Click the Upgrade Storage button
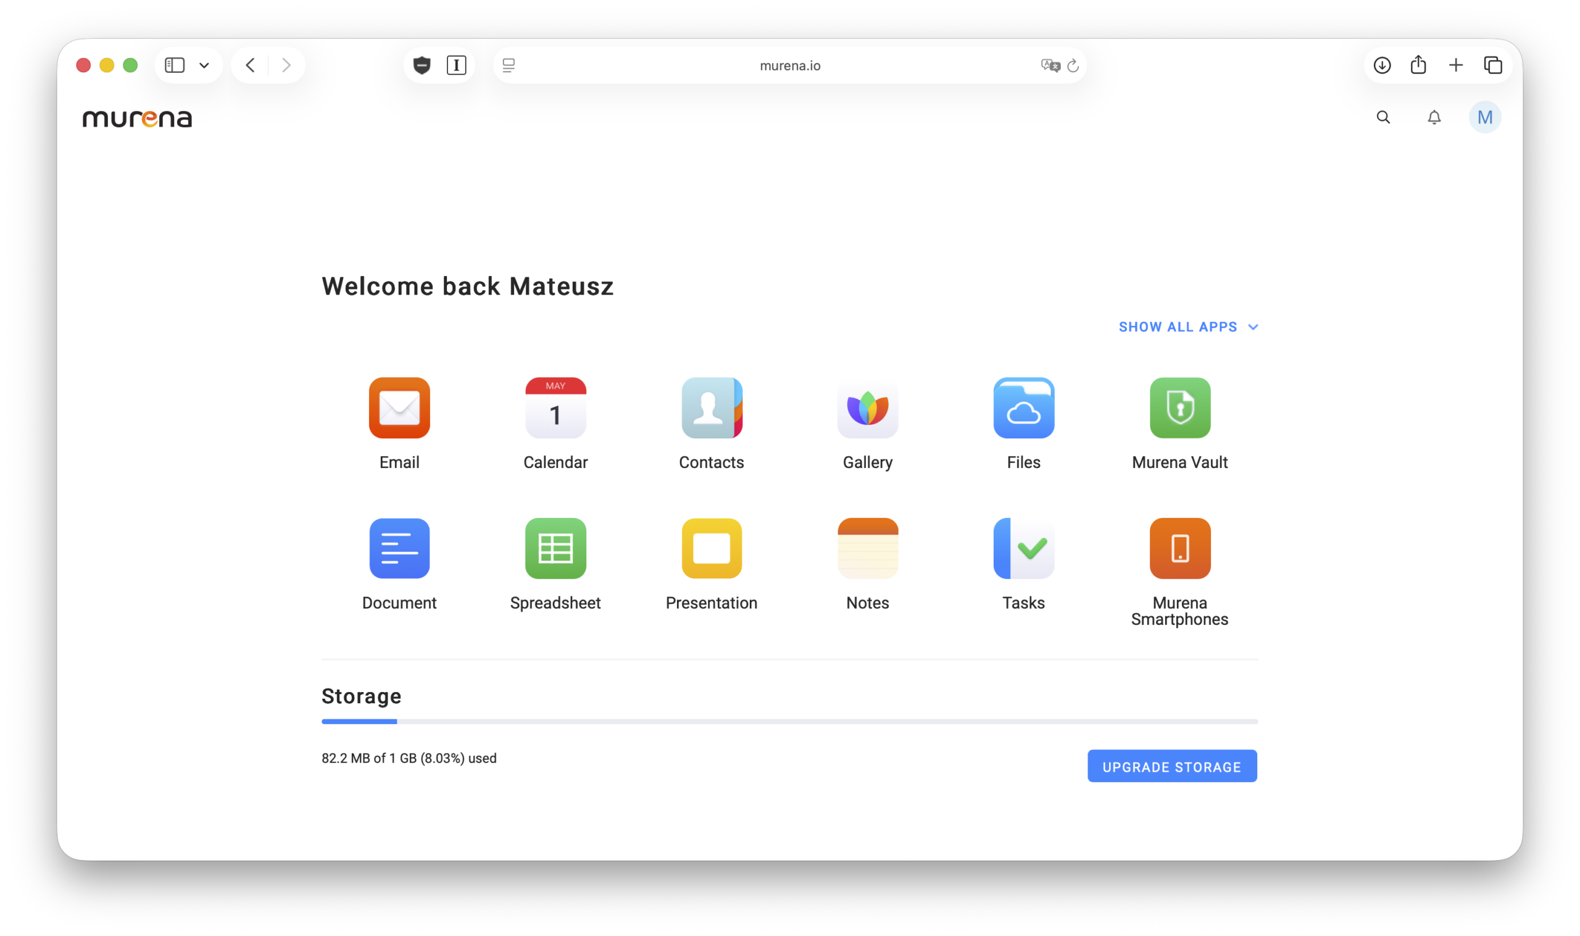 click(1171, 766)
